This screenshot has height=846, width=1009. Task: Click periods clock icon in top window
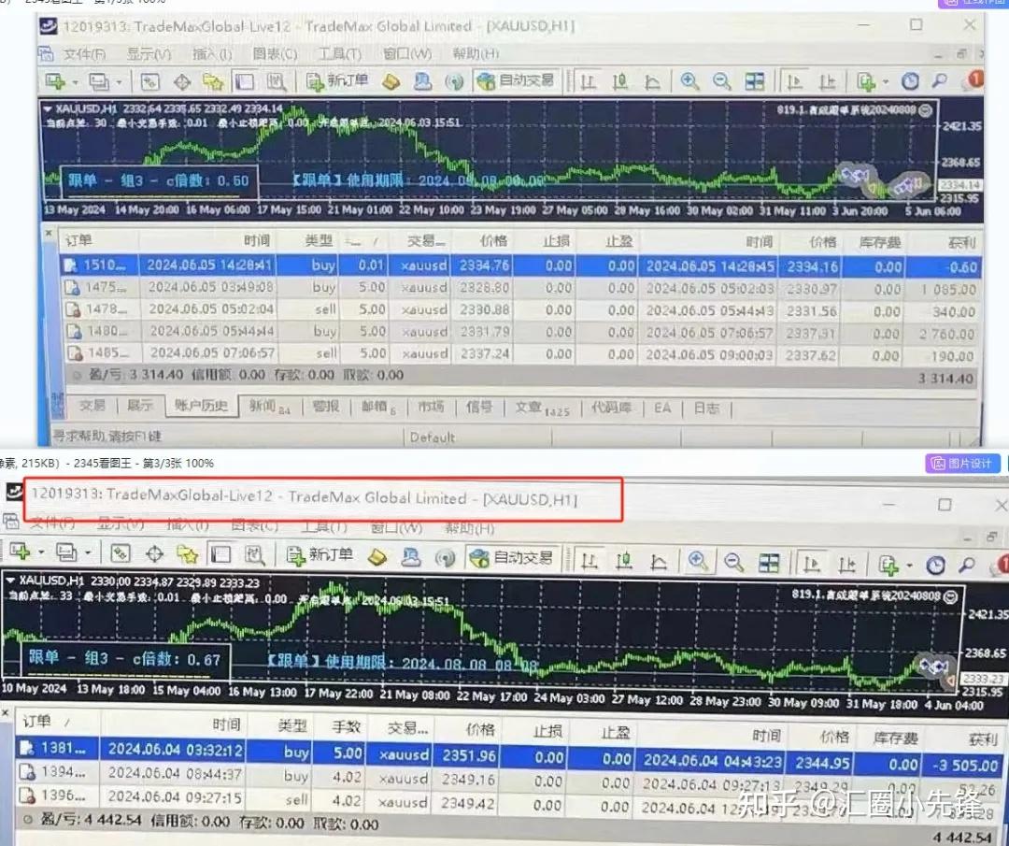(x=910, y=81)
